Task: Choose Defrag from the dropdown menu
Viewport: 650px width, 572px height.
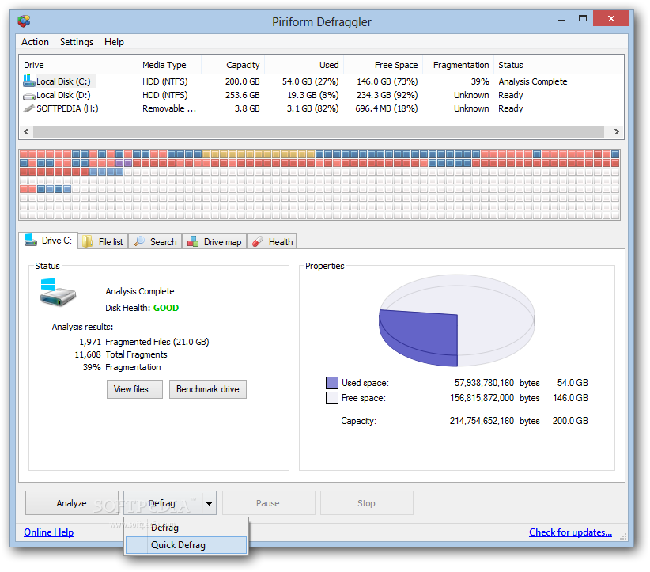Action: (186, 528)
